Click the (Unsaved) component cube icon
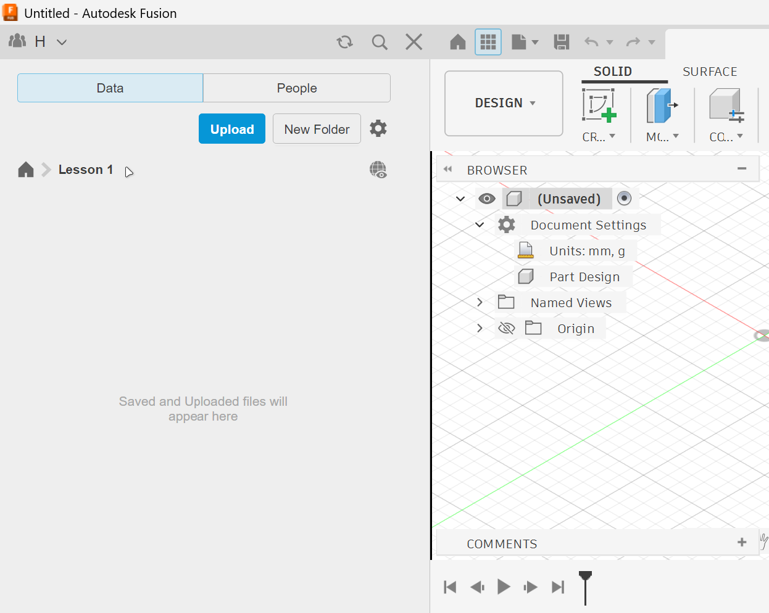Image resolution: width=769 pixels, height=613 pixels. (x=514, y=199)
